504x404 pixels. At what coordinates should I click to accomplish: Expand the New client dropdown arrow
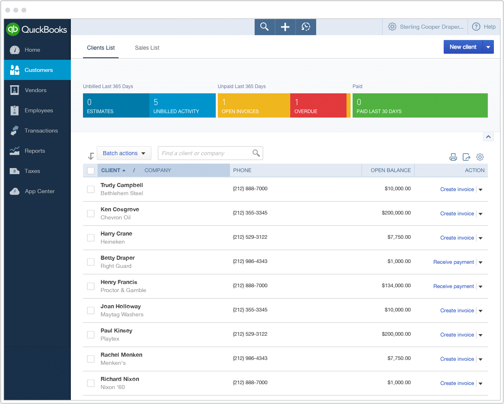click(x=488, y=47)
